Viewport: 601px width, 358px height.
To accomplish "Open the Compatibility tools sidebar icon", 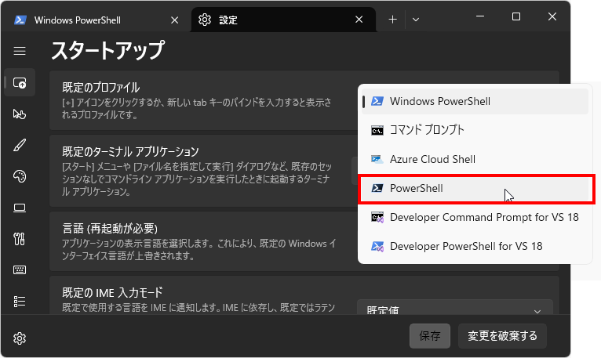I will 20,239.
